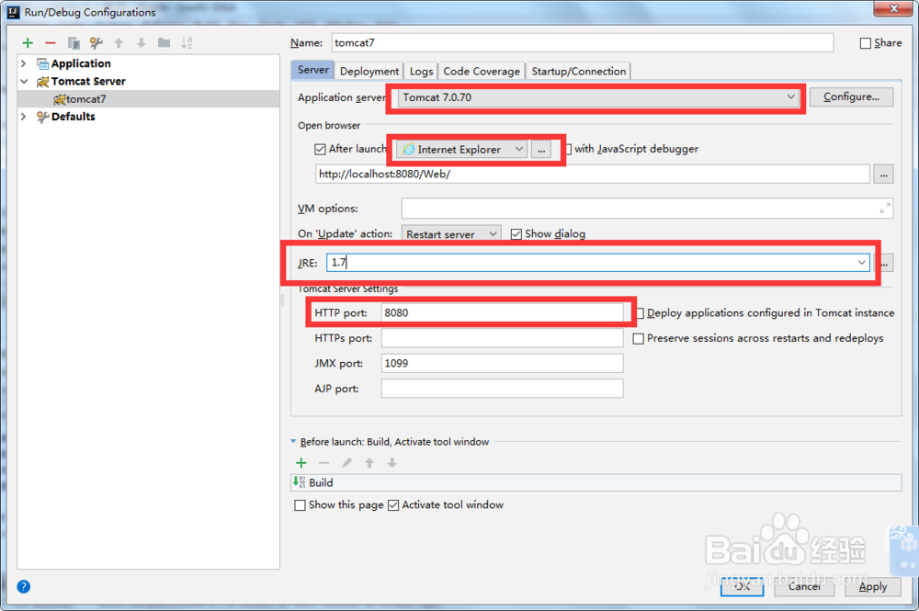Image resolution: width=919 pixels, height=611 pixels.
Task: Click the Configure button
Action: coord(851,97)
